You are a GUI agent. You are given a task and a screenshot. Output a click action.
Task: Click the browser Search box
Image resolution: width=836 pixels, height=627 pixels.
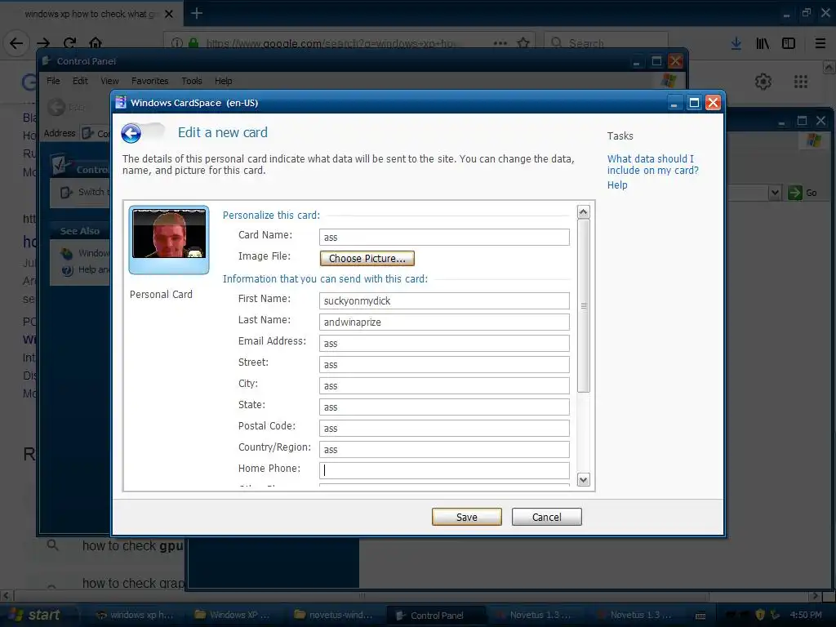click(607, 43)
